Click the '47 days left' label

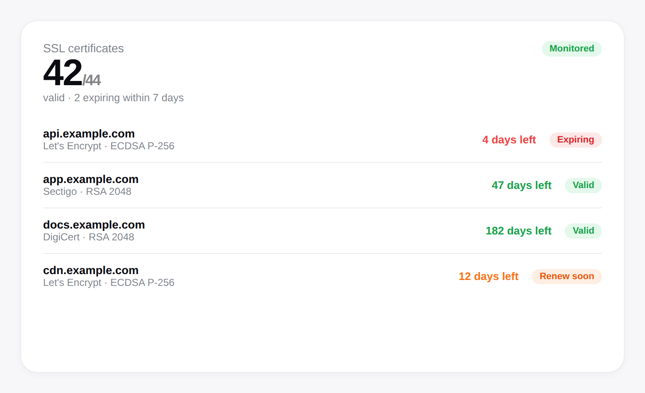(521, 185)
